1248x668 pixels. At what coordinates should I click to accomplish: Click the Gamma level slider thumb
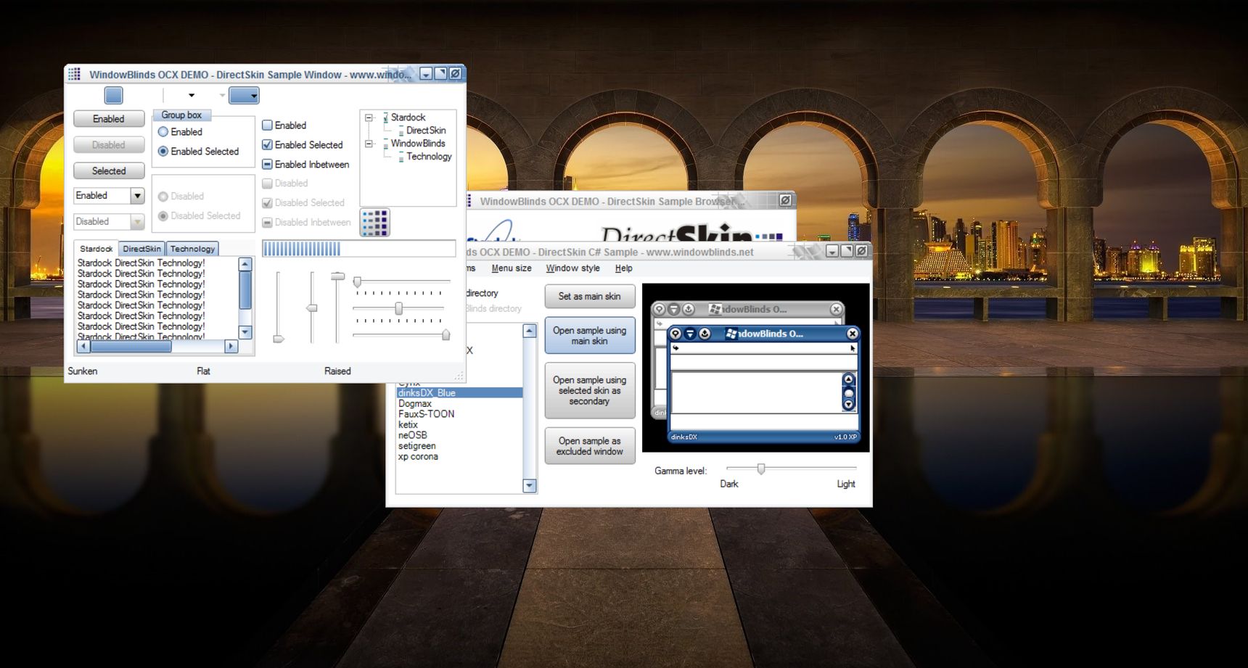(761, 469)
